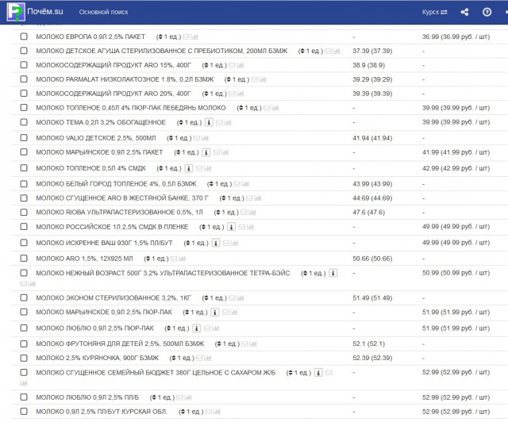Click price 37.39 for МОЛОКО ДЕТСКОЕ АГУША
Screen dimensions: 508x422
372,51
